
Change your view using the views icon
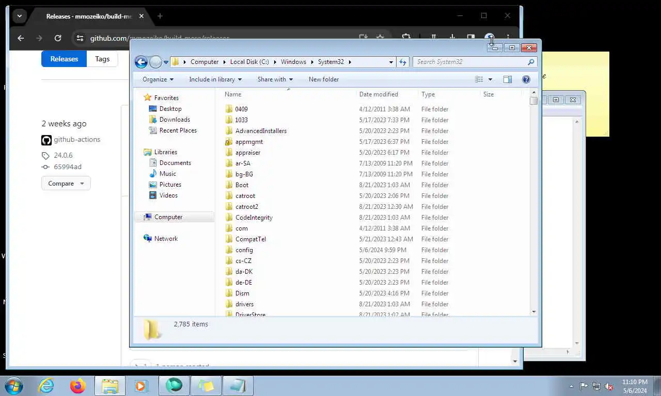479,79
